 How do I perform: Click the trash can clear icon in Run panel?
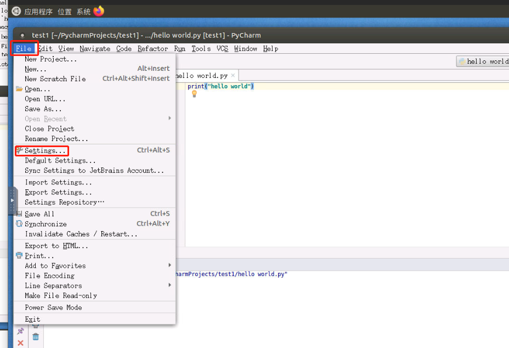[36, 336]
